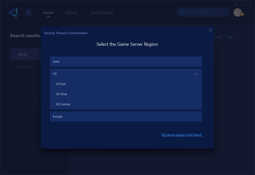This screenshot has width=255, height=175.
Task: Show All (3) search results
Action: (25, 54)
